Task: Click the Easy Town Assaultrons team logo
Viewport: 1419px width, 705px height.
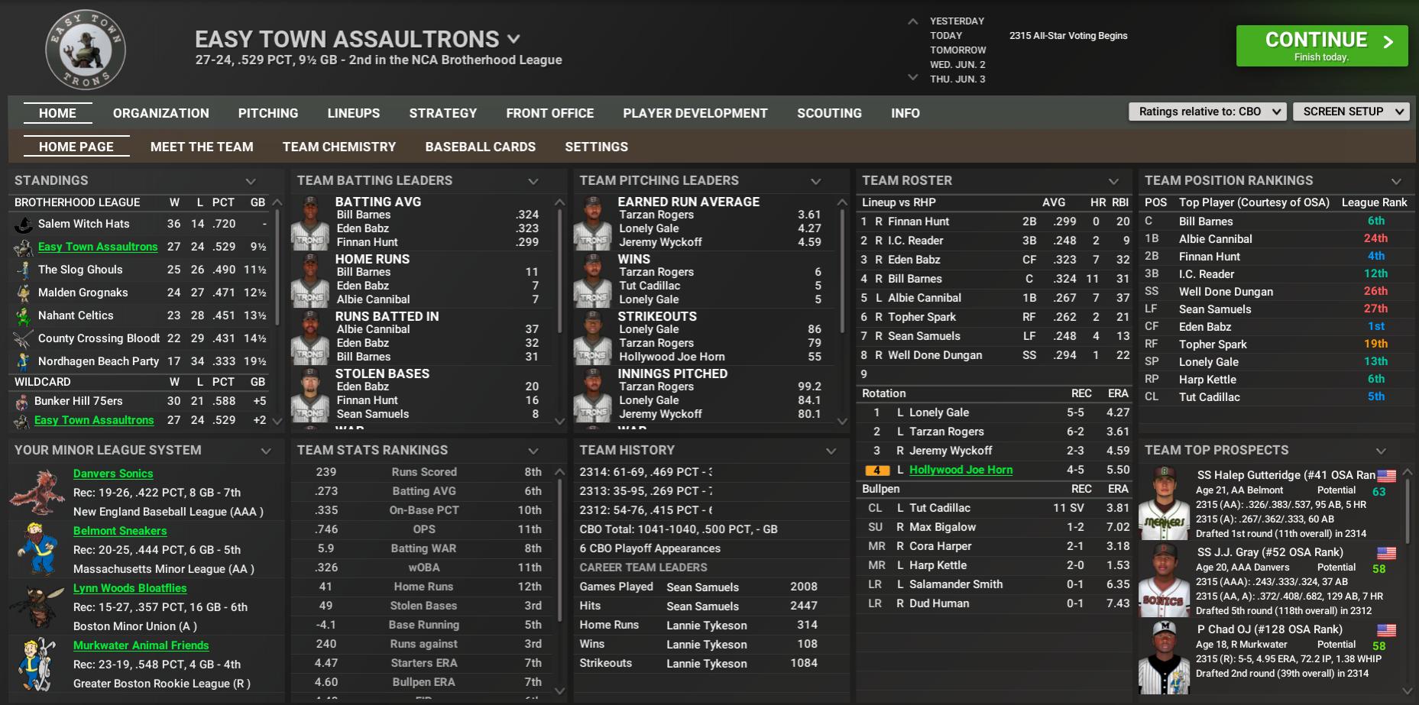Action: 85,50
